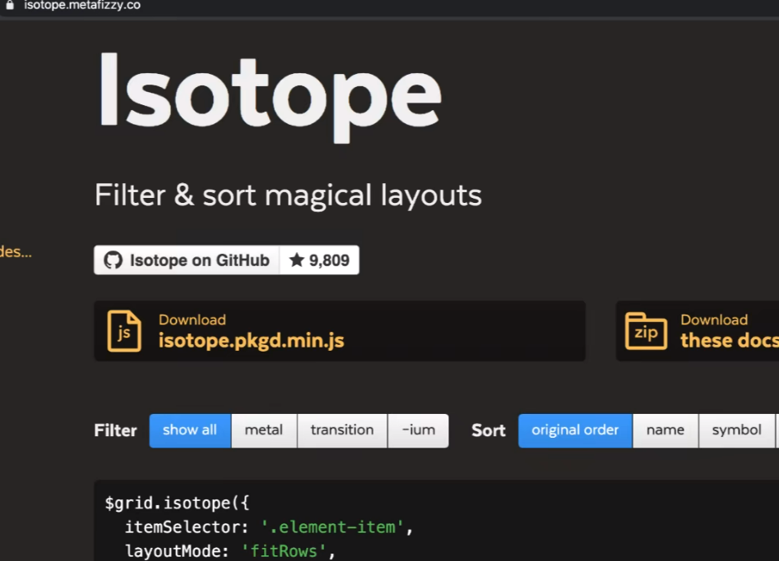Click the large Isotope heading
The image size is (779, 561).
pos(270,97)
